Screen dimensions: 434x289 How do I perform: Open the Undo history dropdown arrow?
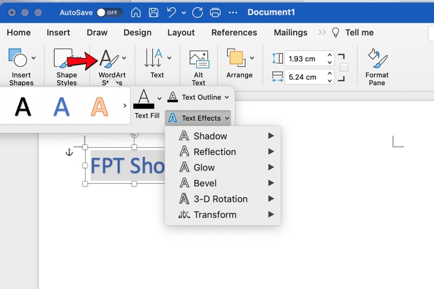point(184,12)
